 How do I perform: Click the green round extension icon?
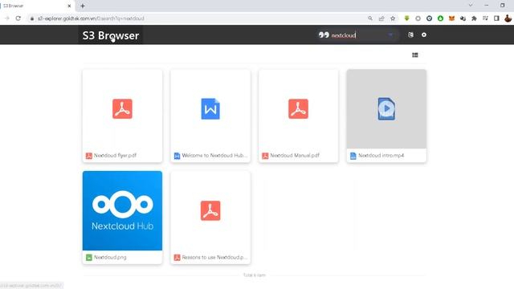pyautogui.click(x=441, y=18)
